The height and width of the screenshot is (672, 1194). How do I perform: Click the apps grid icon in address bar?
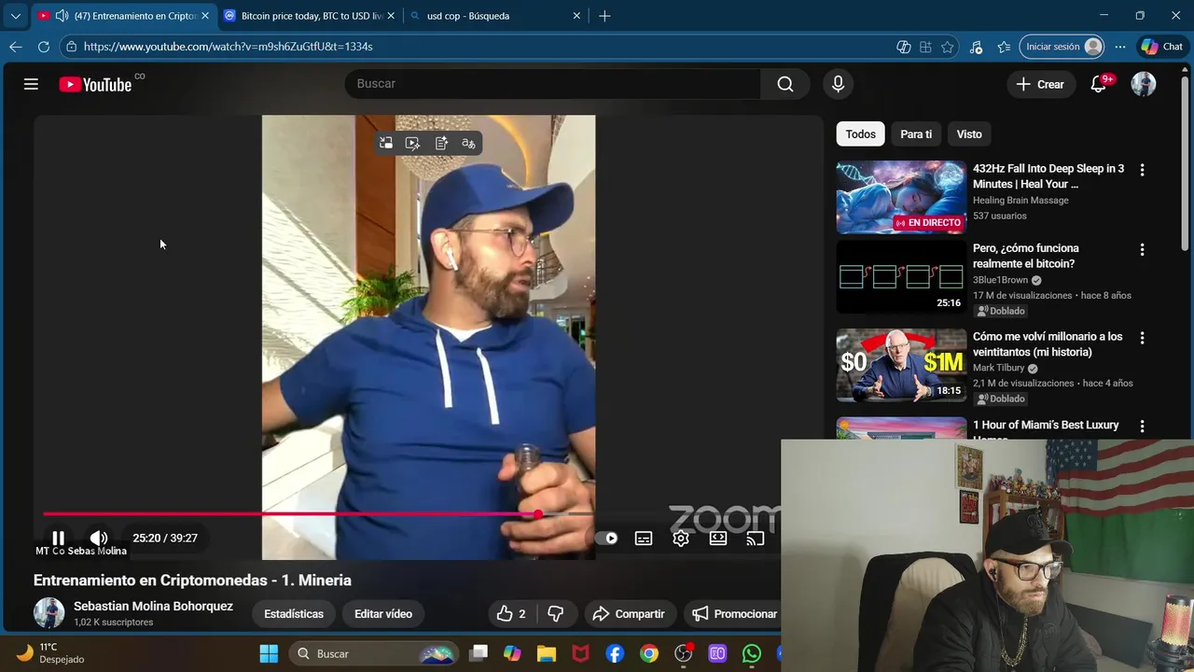(x=925, y=47)
